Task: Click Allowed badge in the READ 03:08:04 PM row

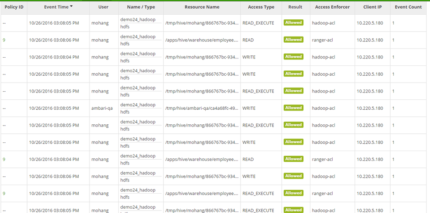Action: 294,159
